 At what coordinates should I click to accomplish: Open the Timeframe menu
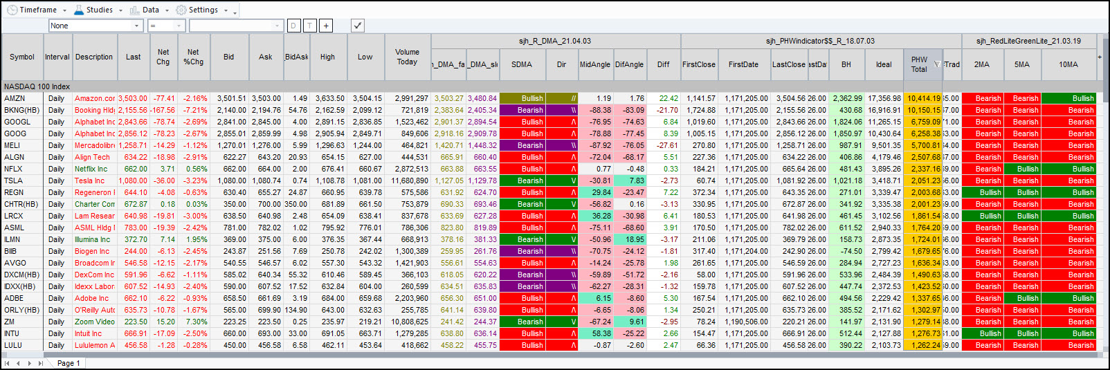click(x=37, y=10)
